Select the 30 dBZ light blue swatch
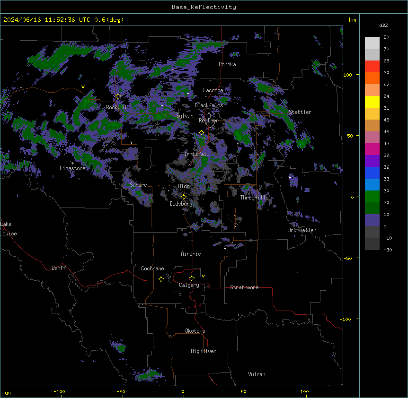Image resolution: width=408 pixels, height=398 pixels. click(x=372, y=185)
